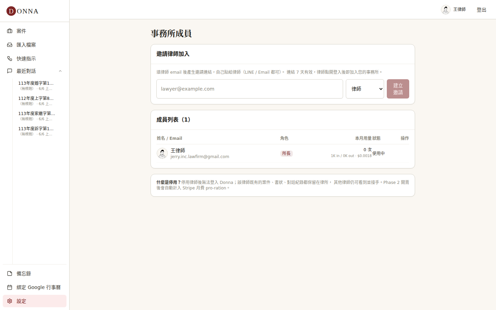
Task: Open 快速指示 in the sidebar
Action: tap(34, 59)
